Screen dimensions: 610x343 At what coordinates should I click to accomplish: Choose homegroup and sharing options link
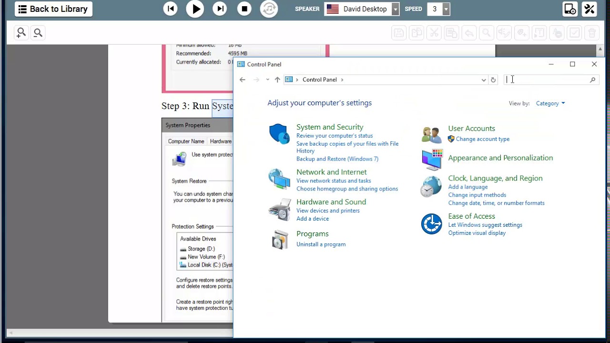pyautogui.click(x=347, y=189)
